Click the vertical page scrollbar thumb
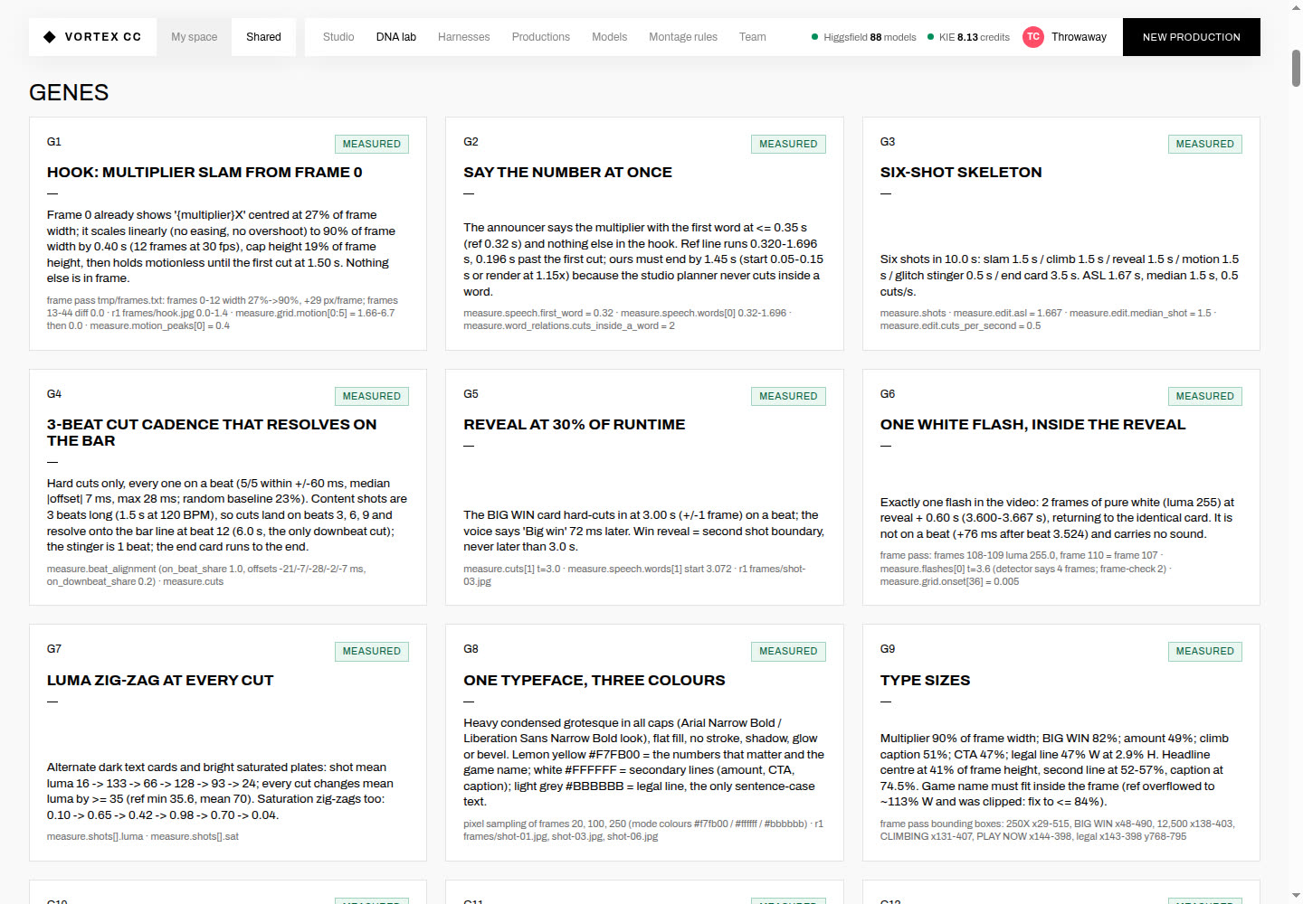 (1296, 68)
